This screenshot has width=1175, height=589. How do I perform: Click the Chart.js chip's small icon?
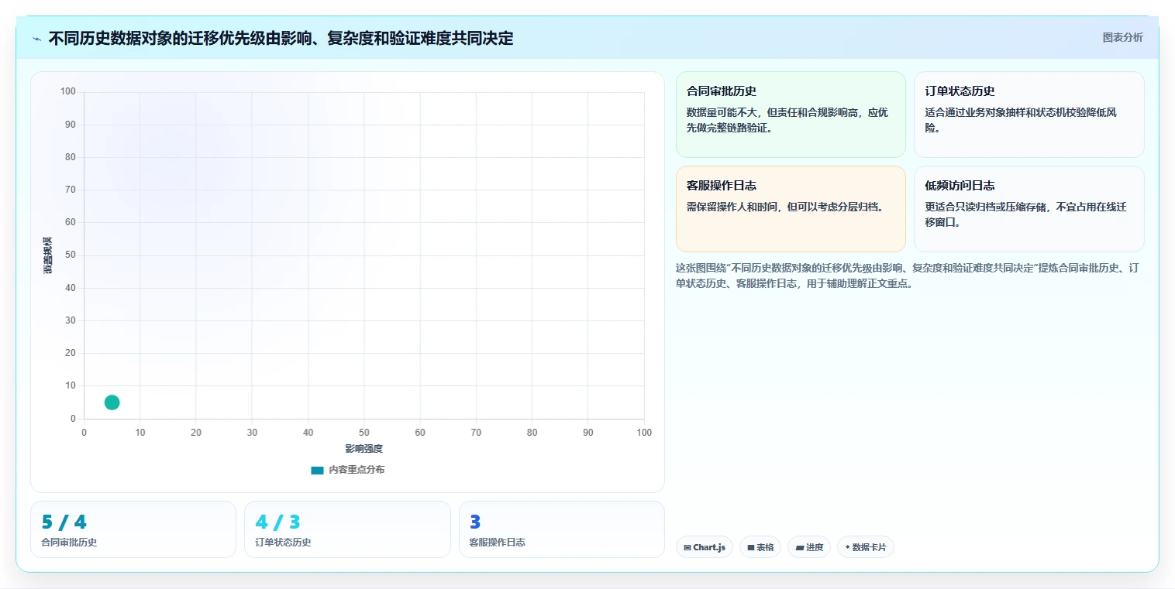[x=687, y=547]
